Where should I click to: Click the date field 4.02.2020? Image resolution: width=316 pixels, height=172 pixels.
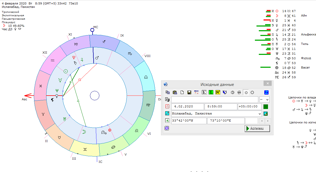pos(187,107)
